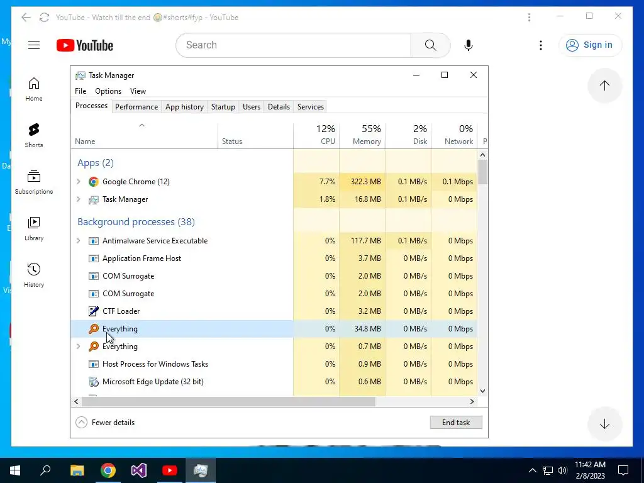Select Microsoft Edge Update (32 bit) row
Viewport: 644px width, 483px height.
(x=274, y=382)
